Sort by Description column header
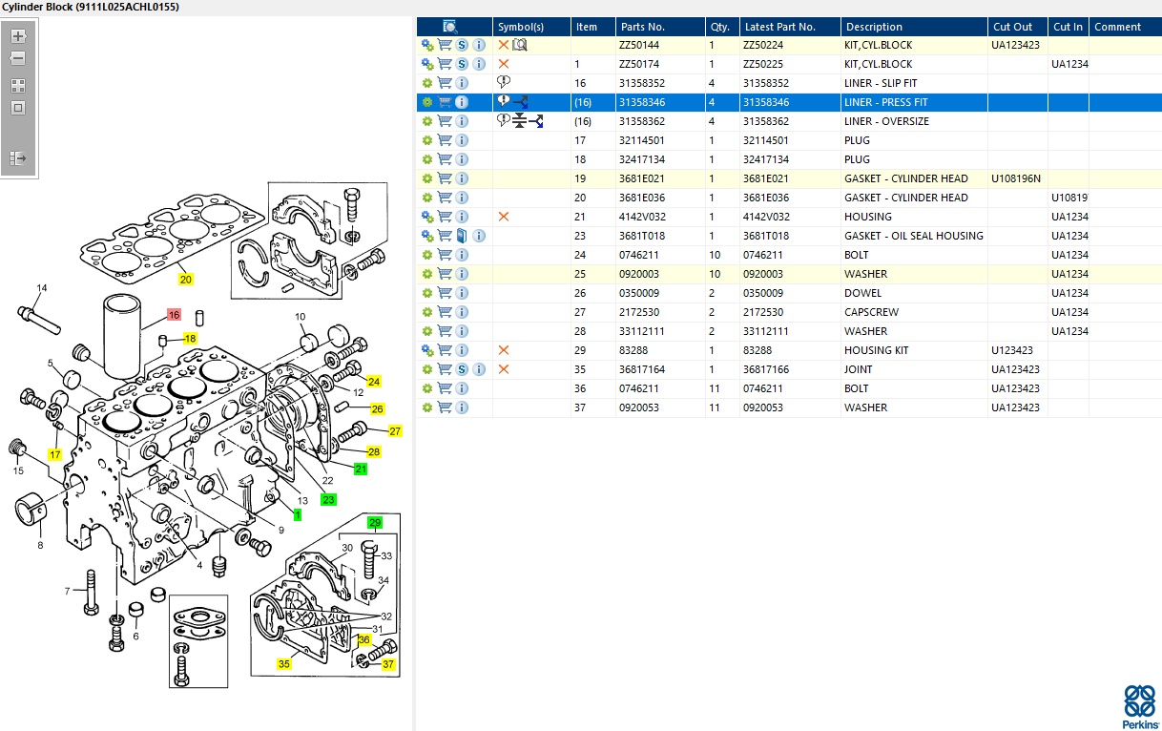 tap(914, 27)
